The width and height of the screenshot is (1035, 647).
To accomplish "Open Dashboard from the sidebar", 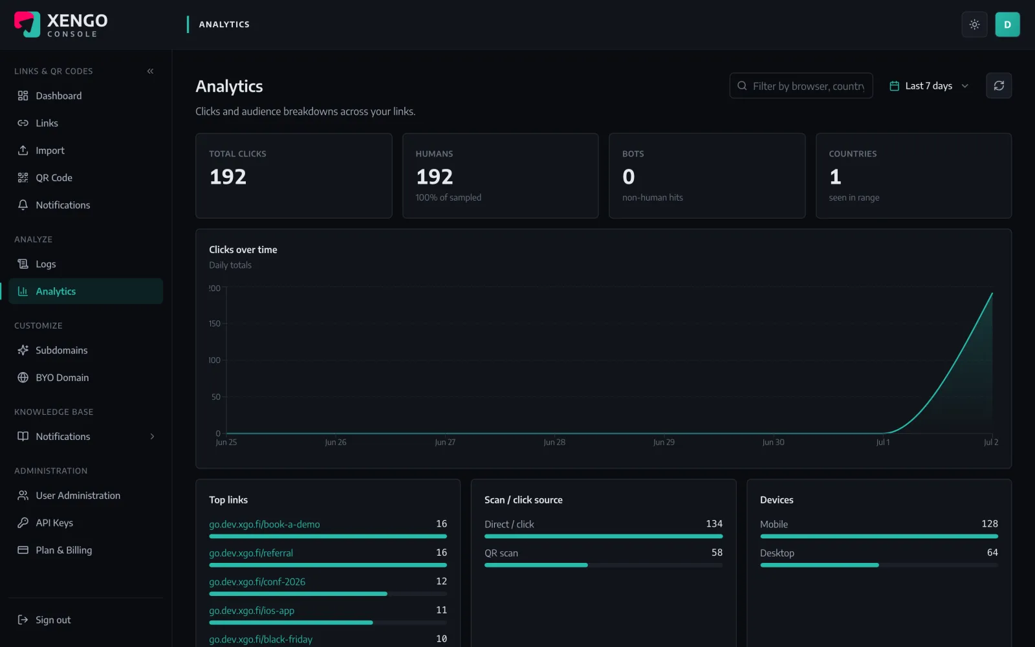I will tap(85, 96).
